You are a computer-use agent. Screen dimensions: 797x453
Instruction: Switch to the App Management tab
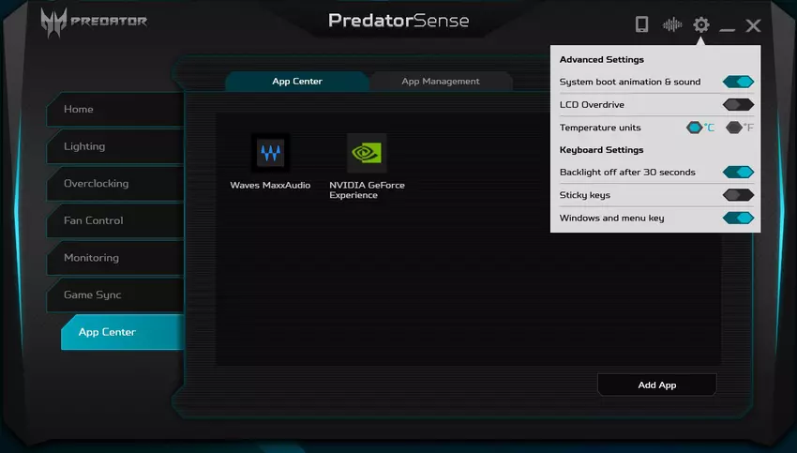coord(441,82)
